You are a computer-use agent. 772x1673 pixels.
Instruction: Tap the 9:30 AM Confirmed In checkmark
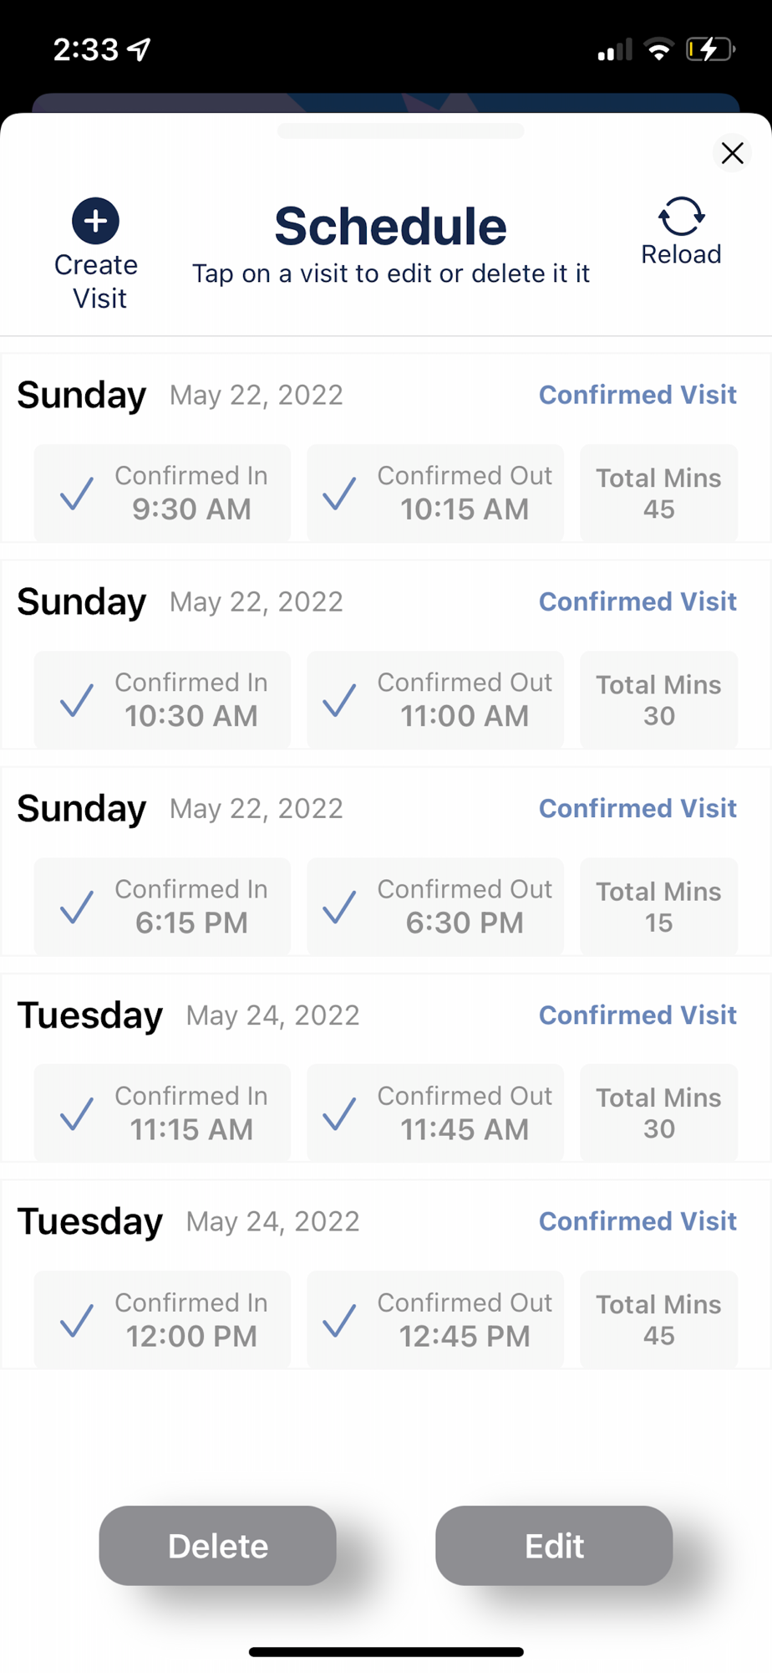click(77, 494)
